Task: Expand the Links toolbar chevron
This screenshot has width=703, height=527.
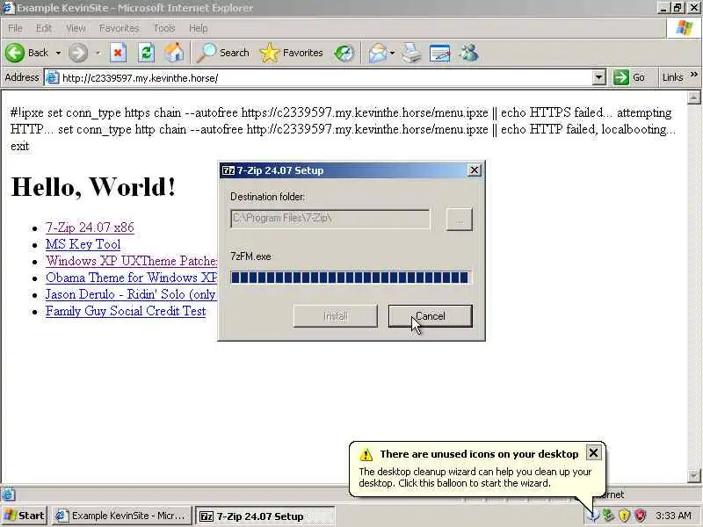Action: point(694,75)
